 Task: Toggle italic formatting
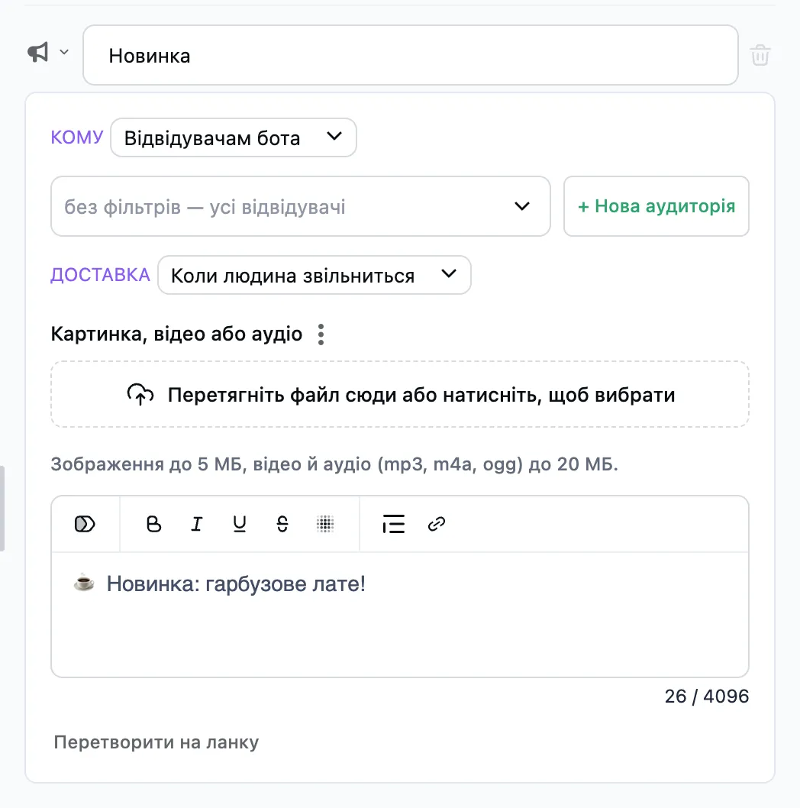[197, 524]
